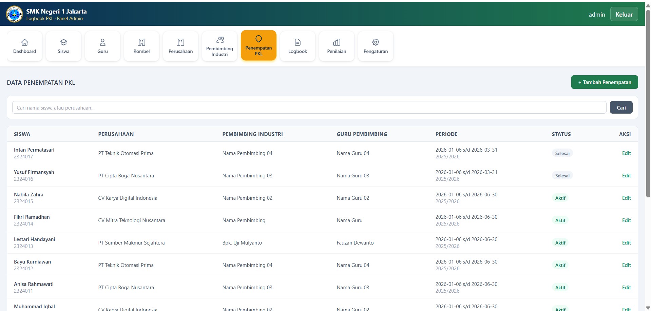Open Siswa graduation cap icon
This screenshot has height=311, width=651.
coord(63,42)
